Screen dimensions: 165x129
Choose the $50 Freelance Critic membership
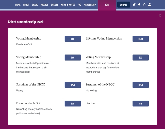(x=73, y=39)
